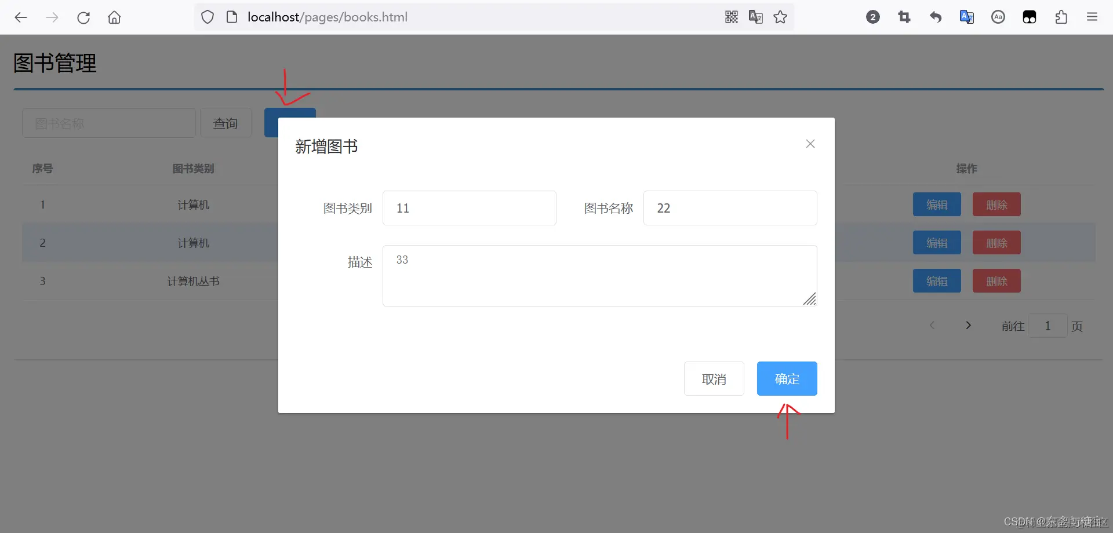
Task: Open the browser hamburger menu
Action: click(x=1093, y=17)
